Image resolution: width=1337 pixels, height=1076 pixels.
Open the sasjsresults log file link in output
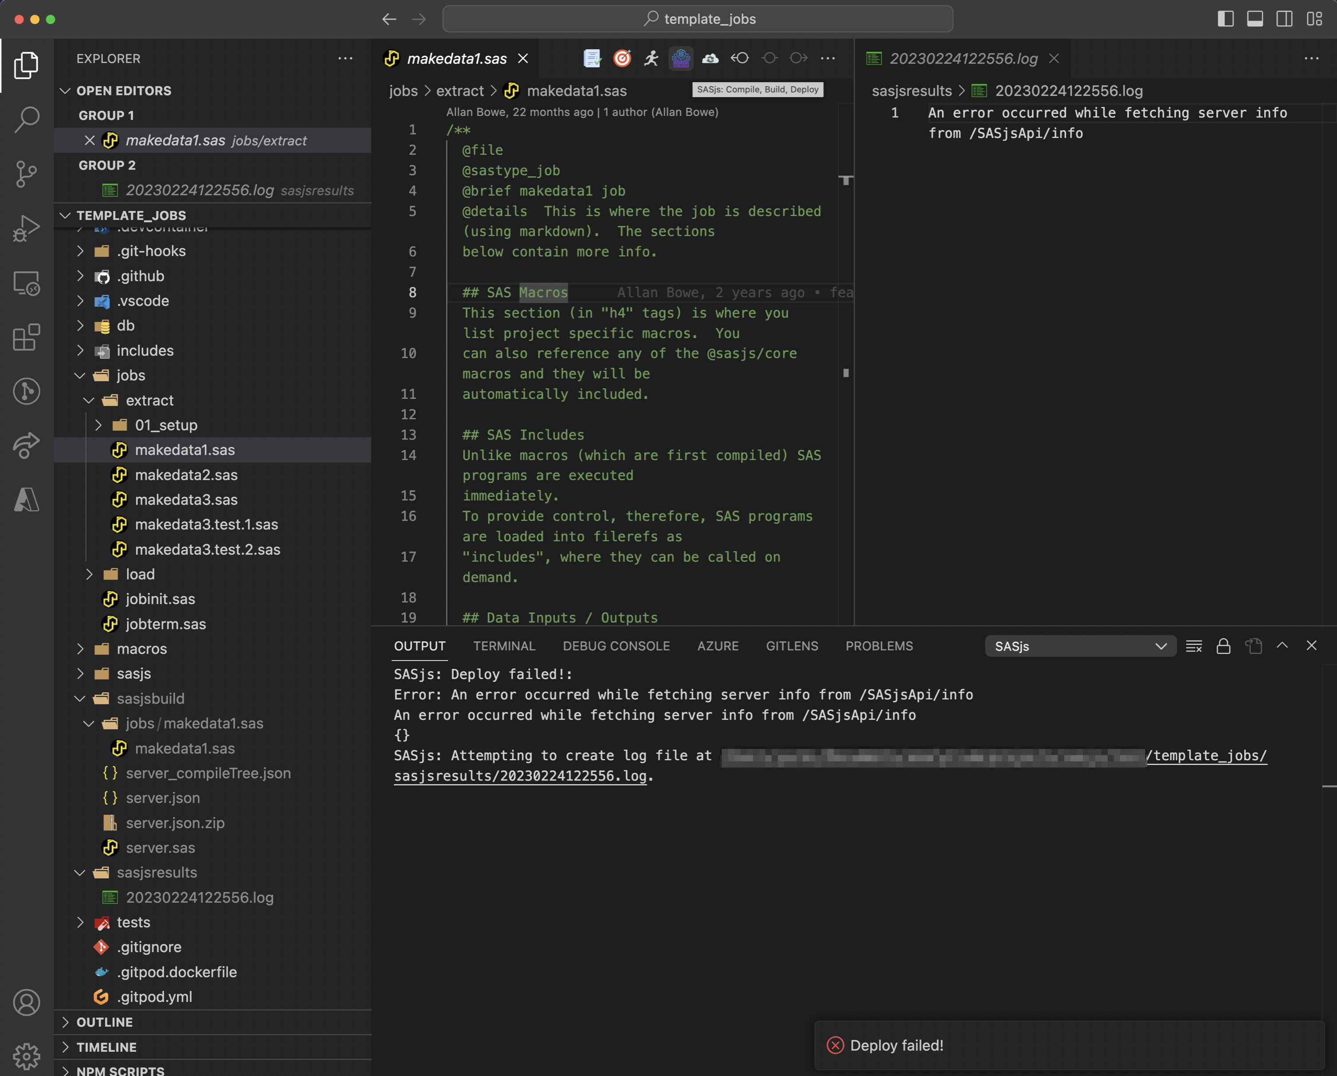pyautogui.click(x=519, y=776)
